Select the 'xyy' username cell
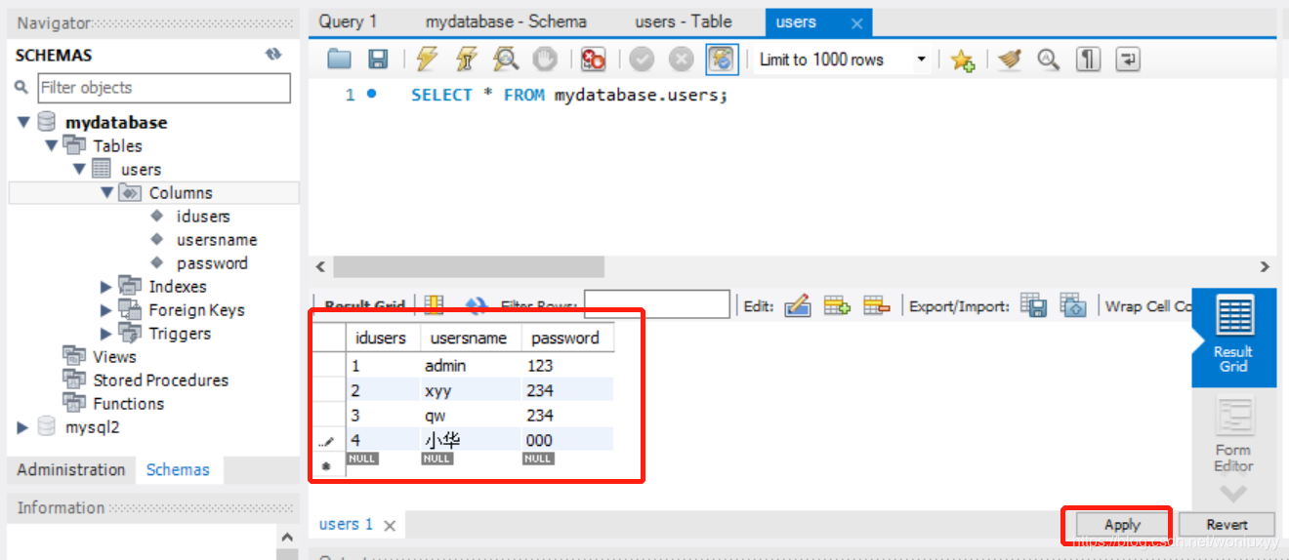Image resolution: width=1289 pixels, height=560 pixels. pyautogui.click(x=470, y=390)
